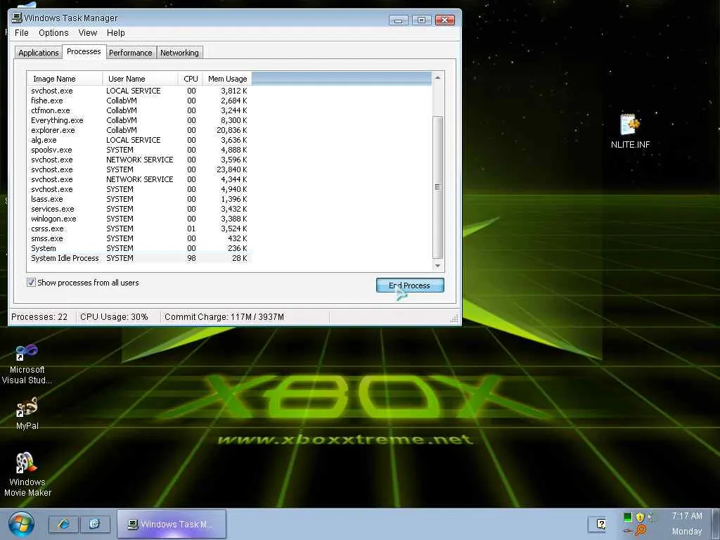The height and width of the screenshot is (540, 720).
Task: Click the End Process button
Action: [410, 285]
